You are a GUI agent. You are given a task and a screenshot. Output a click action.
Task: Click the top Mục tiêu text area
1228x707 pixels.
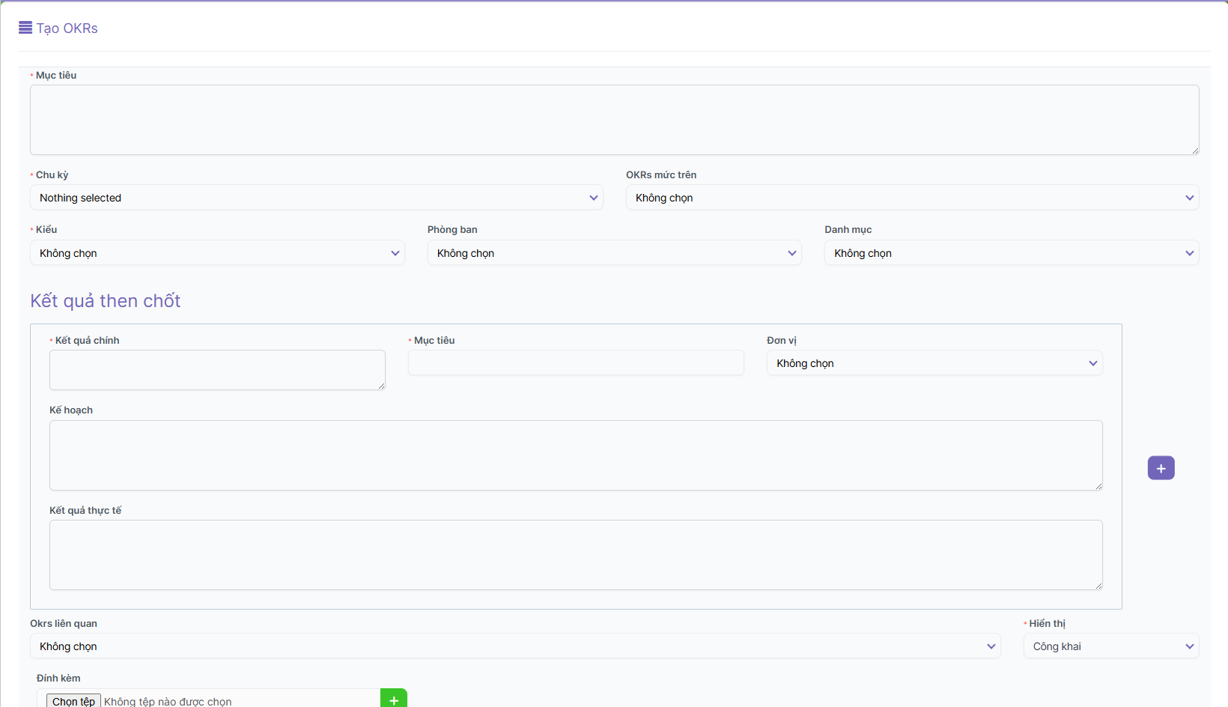614,120
